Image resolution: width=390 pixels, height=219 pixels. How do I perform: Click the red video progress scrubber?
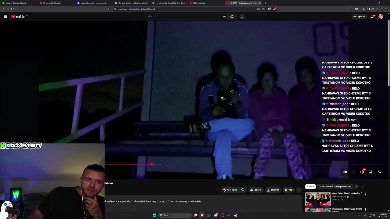151,164
